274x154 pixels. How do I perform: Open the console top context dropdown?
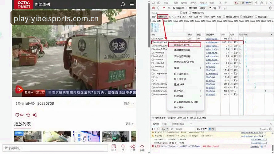(165, 129)
